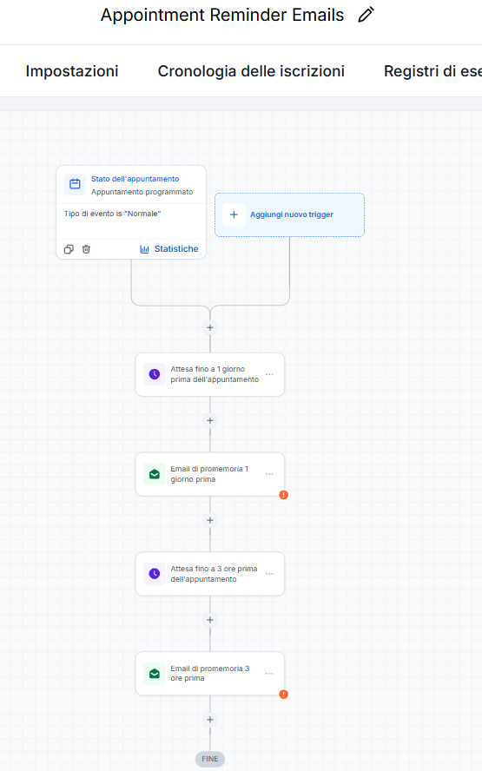Click Appuntamento programmato subtitle text
The image size is (482, 771).
[142, 192]
